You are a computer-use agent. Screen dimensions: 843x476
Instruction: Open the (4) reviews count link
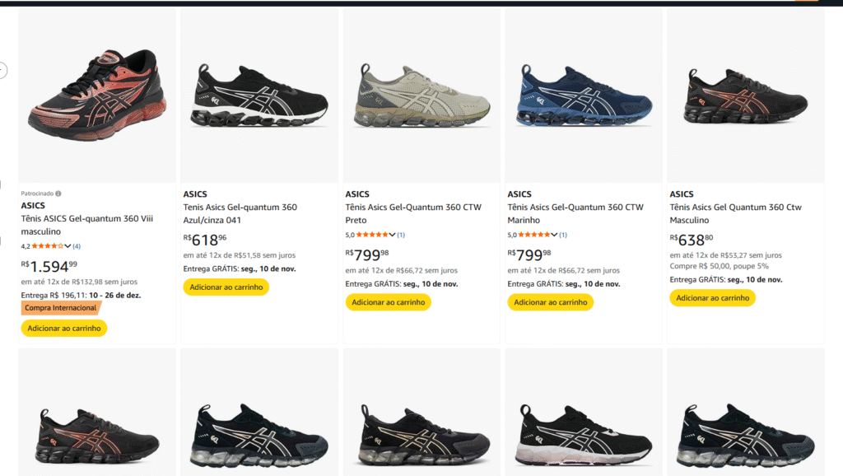point(77,246)
